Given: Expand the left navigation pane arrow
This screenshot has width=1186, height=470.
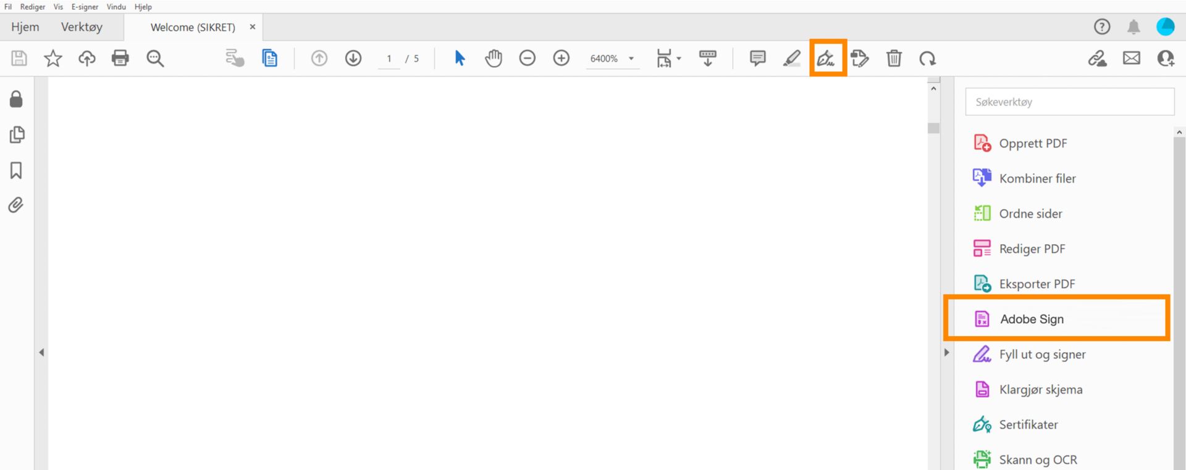Looking at the screenshot, I should coord(41,352).
